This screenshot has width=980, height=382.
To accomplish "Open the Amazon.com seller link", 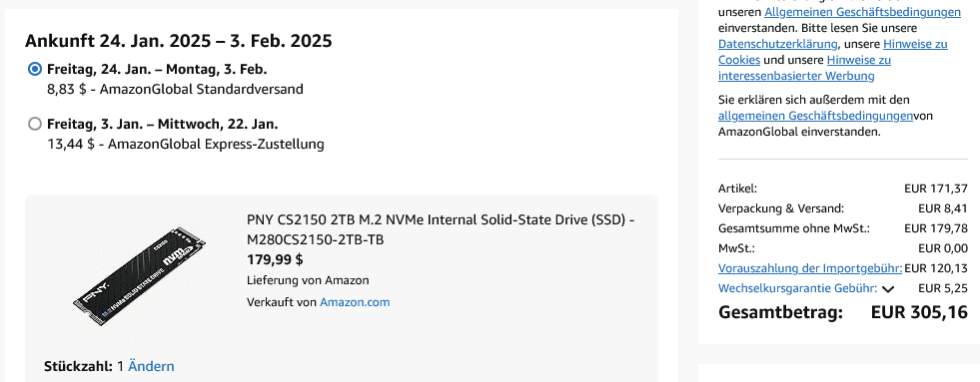I will point(355,302).
